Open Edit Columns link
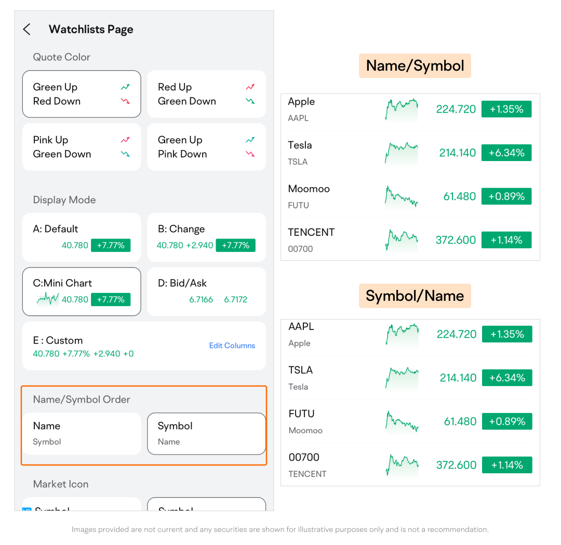This screenshot has width=561, height=545. 232,345
